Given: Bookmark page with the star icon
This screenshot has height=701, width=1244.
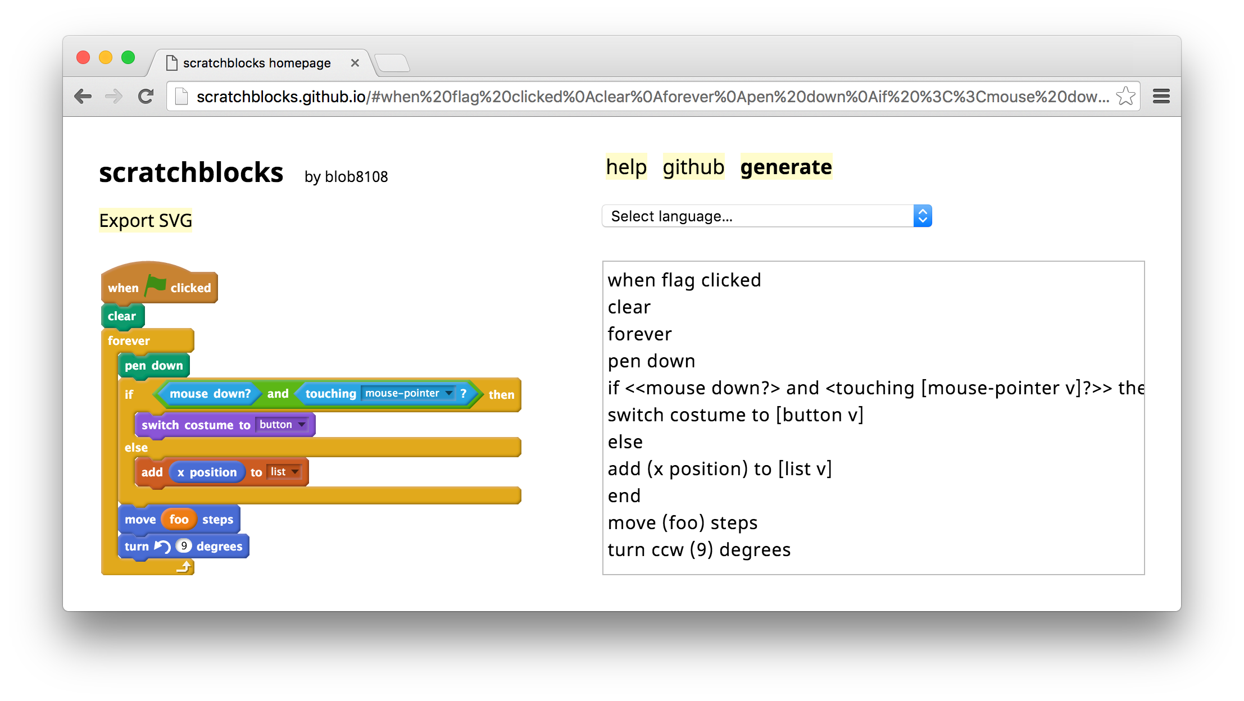Looking at the screenshot, I should [x=1125, y=97].
